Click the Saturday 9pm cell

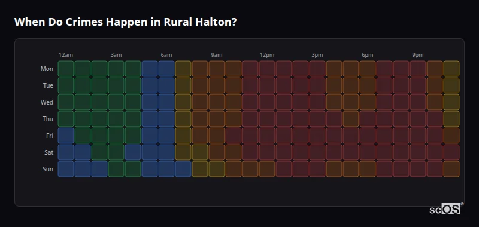[x=418, y=152]
